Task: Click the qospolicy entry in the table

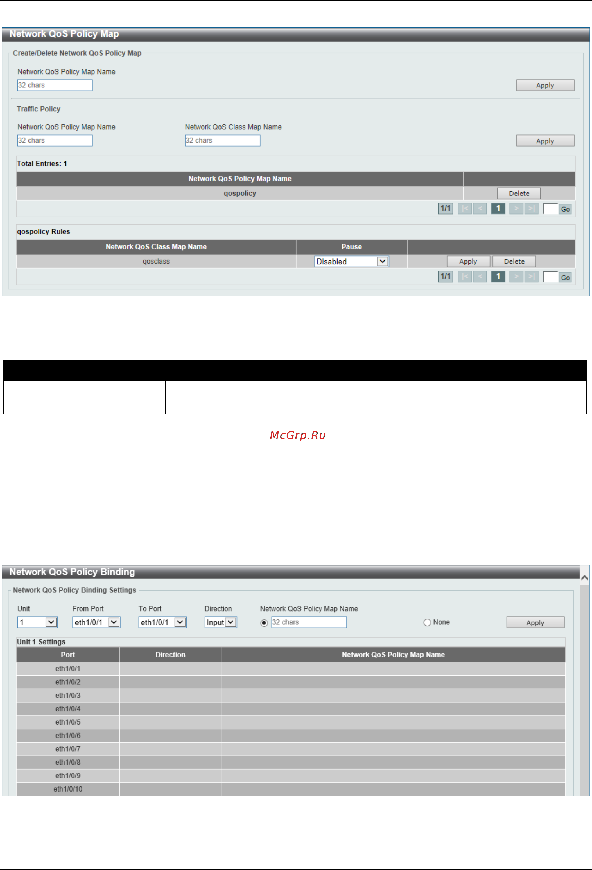Action: click(240, 194)
